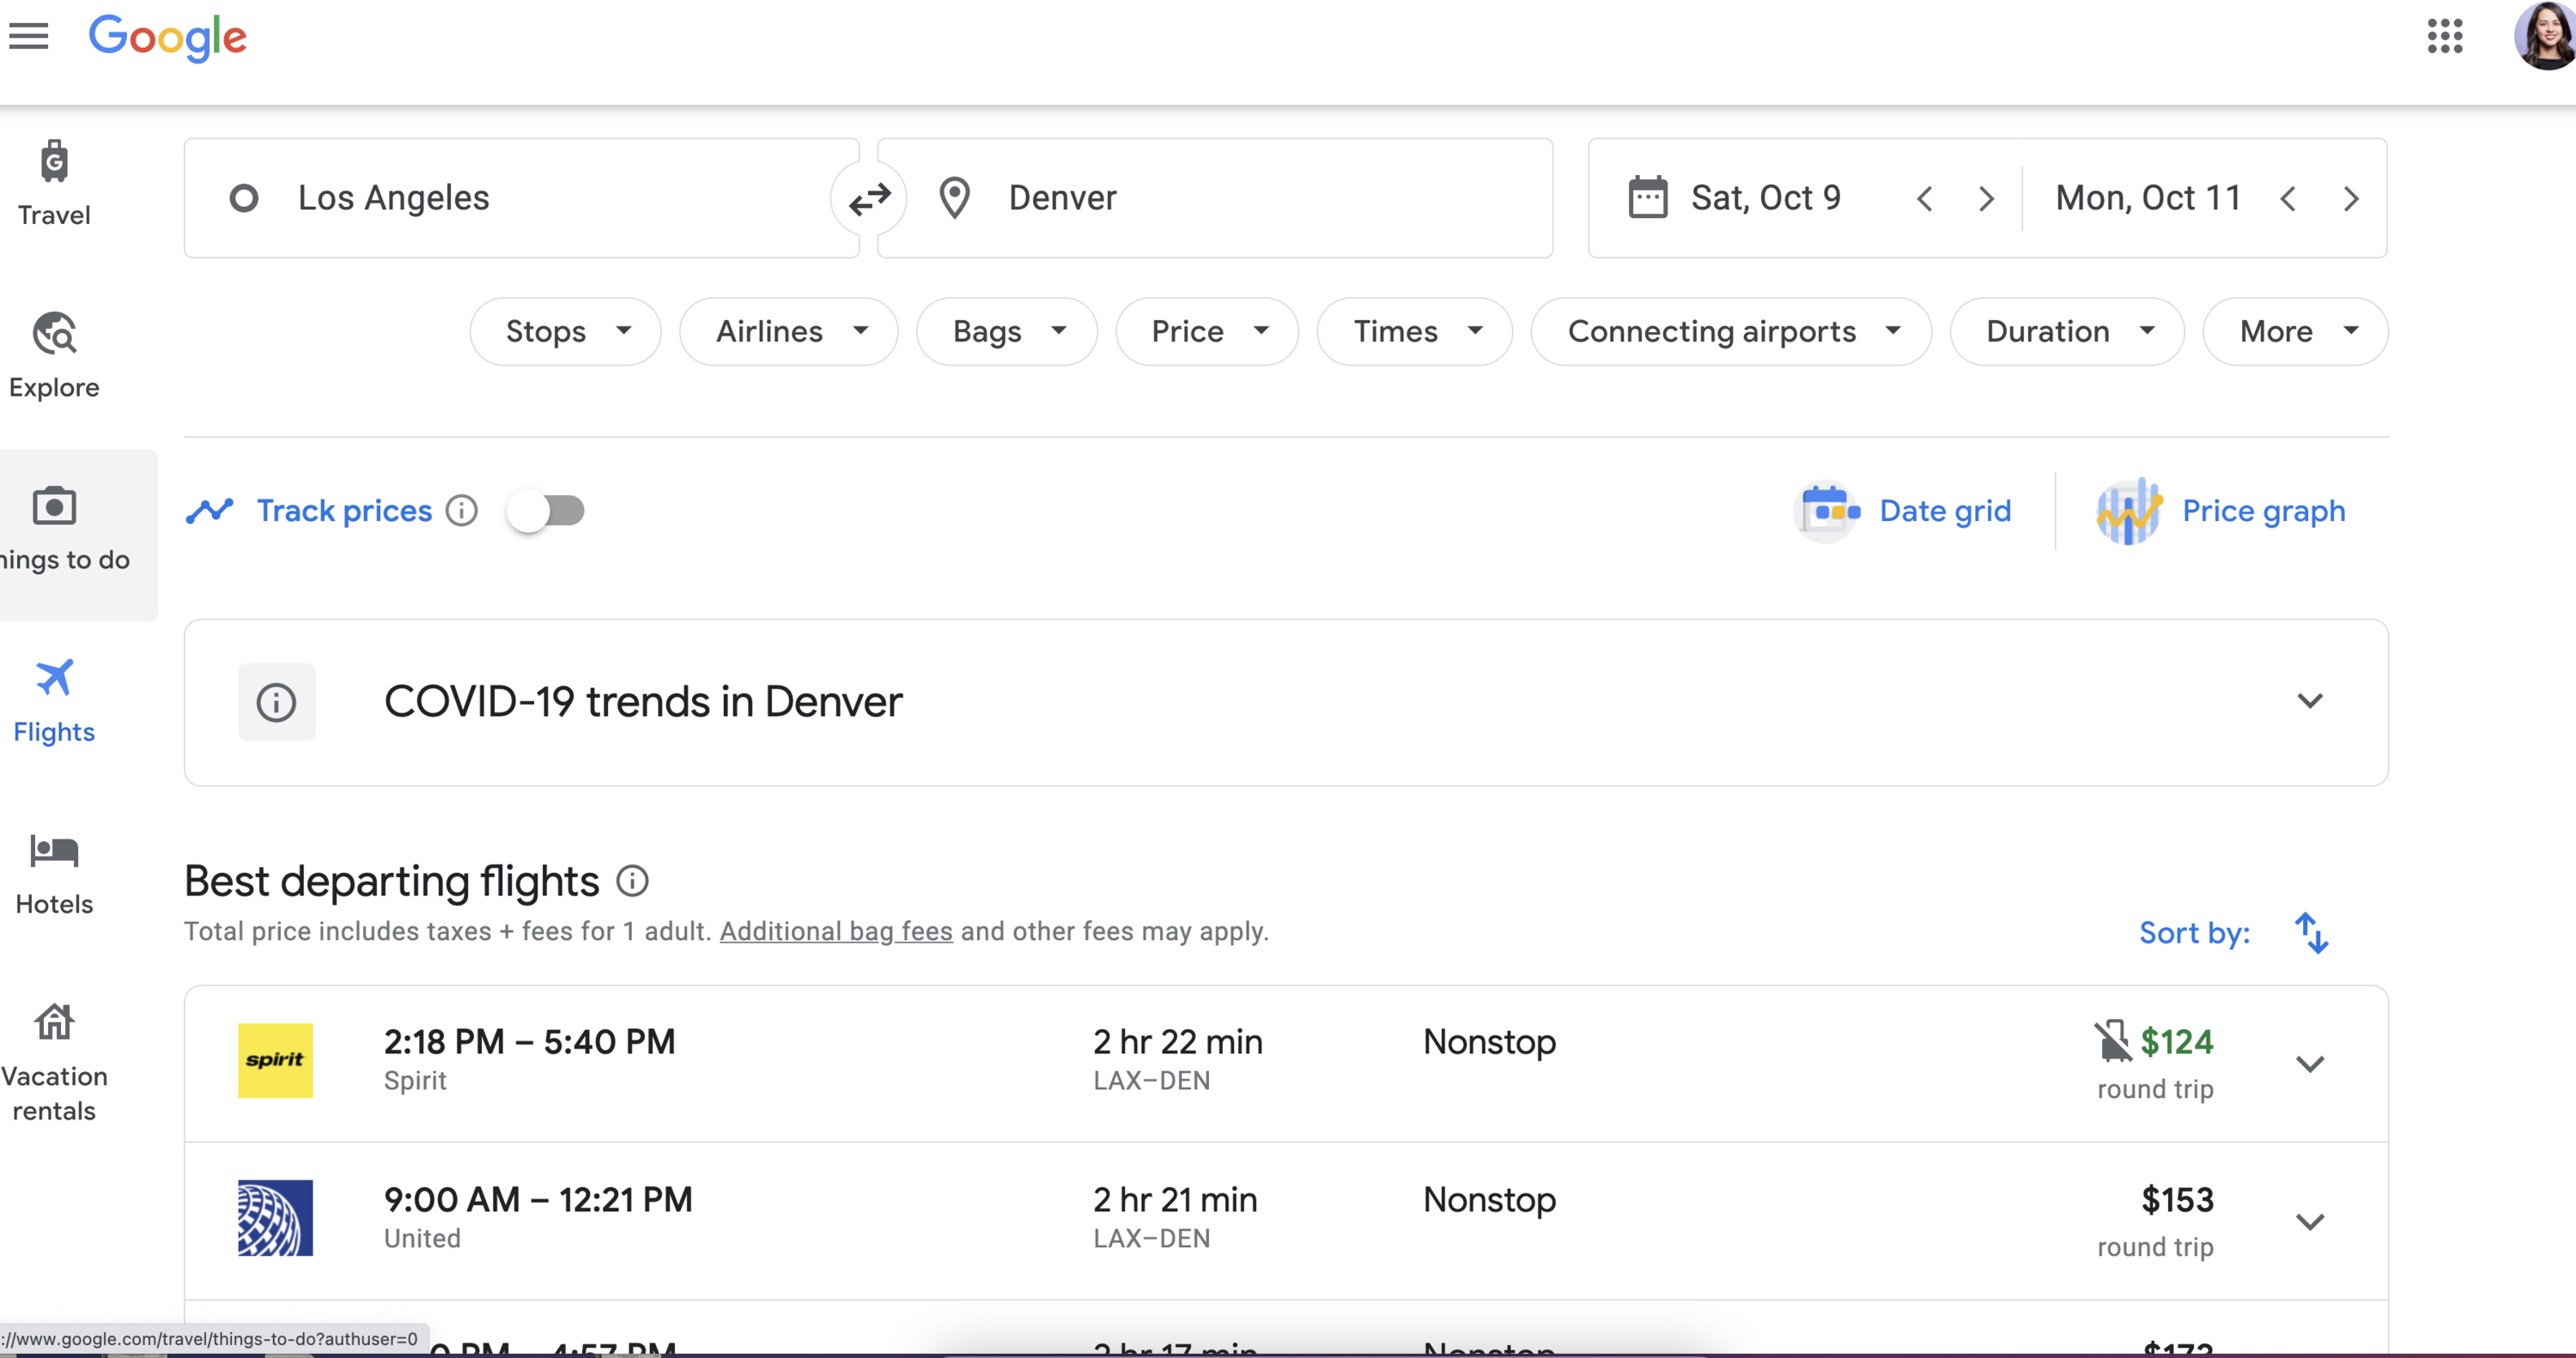Click the United airline logo
This screenshot has height=1358, width=2576.
click(x=275, y=1218)
